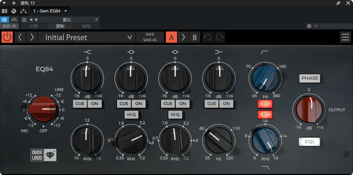This screenshot has height=175, width=353.
Task: Click the blue low-pass KHz filter knob
Action: pyautogui.click(x=265, y=141)
